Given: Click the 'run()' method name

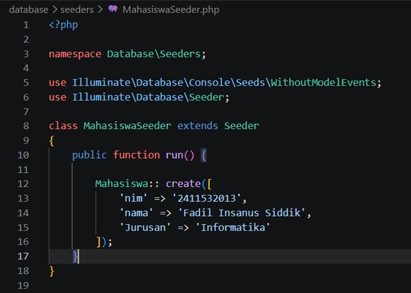Looking at the screenshot, I should click(x=180, y=155).
